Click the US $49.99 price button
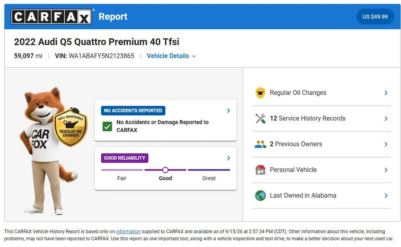Image resolution: width=401 pixels, height=247 pixels. click(x=375, y=17)
